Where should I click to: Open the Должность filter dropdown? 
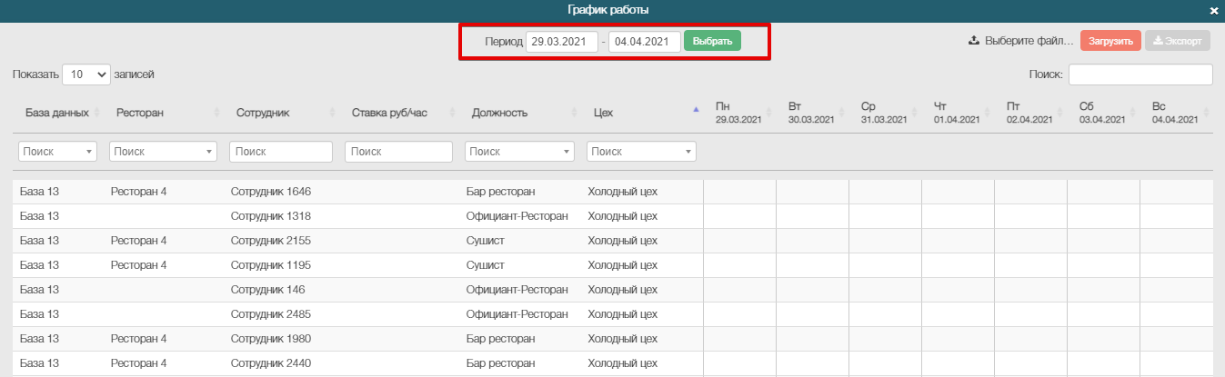coord(519,152)
